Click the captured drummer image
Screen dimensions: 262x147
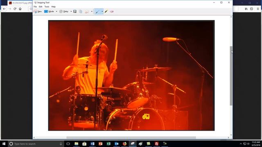point(131,75)
